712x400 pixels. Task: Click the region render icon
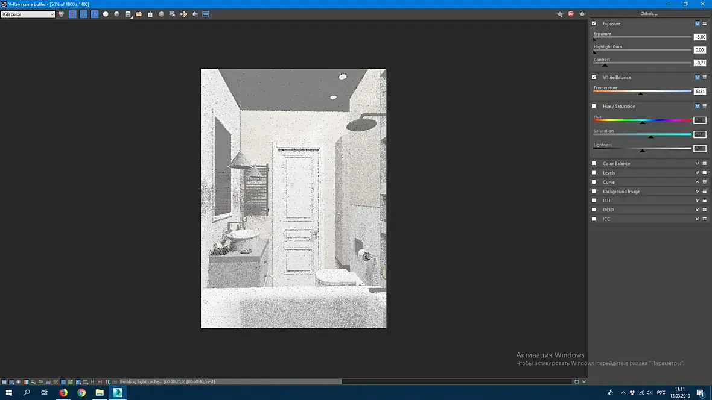(x=183, y=14)
